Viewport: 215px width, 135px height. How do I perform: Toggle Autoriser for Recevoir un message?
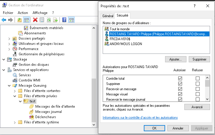[180, 89]
